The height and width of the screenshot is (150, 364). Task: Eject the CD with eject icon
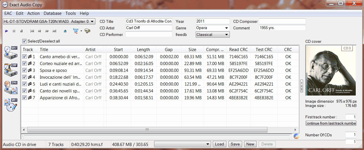[x=65, y=31]
